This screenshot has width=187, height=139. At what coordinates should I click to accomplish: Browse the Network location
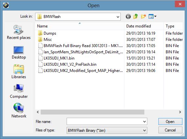pyautogui.click(x=19, y=110)
